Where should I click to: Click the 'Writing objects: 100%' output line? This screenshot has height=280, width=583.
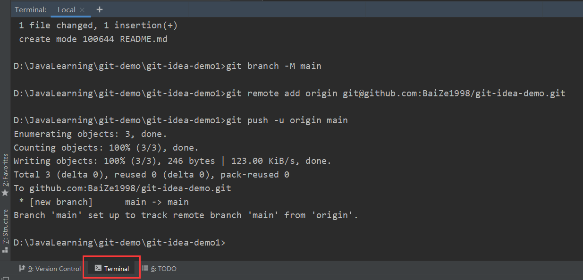(x=172, y=161)
